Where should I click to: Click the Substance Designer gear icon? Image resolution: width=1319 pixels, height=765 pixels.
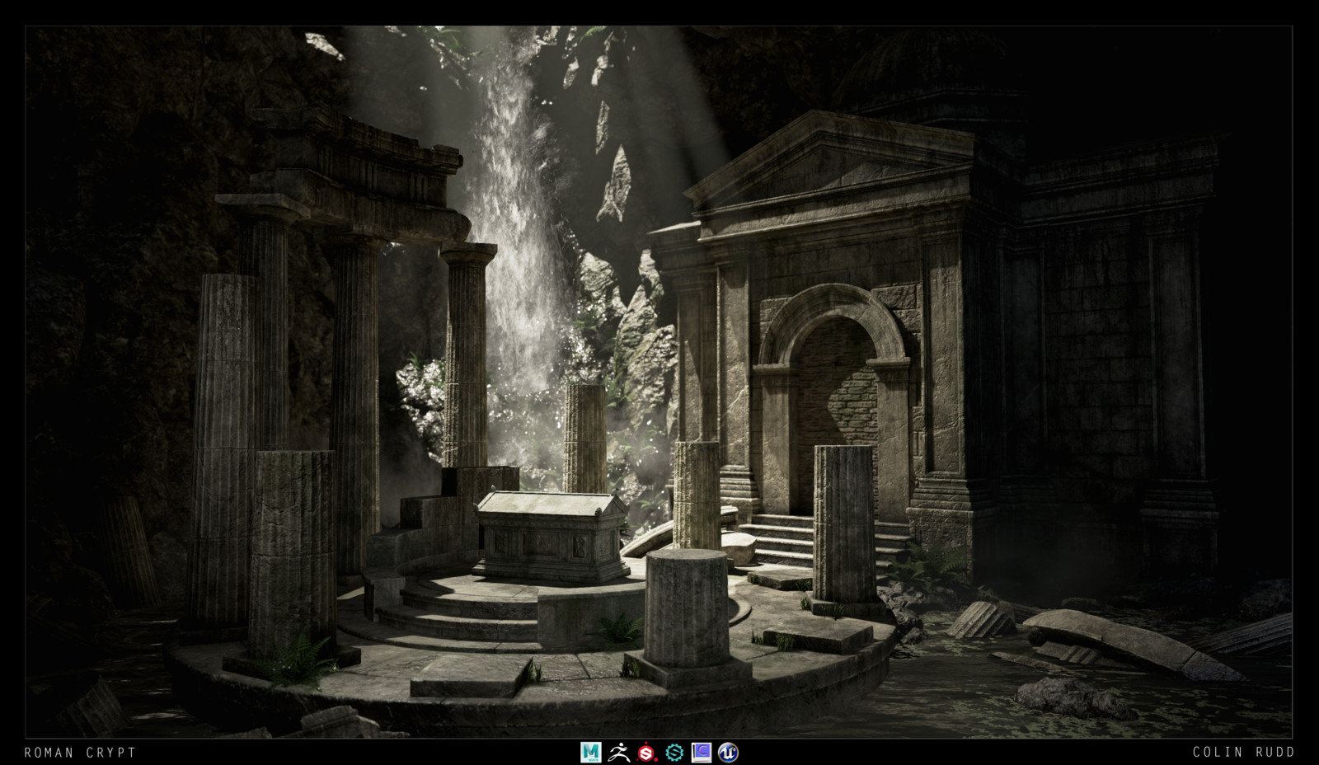(x=674, y=752)
